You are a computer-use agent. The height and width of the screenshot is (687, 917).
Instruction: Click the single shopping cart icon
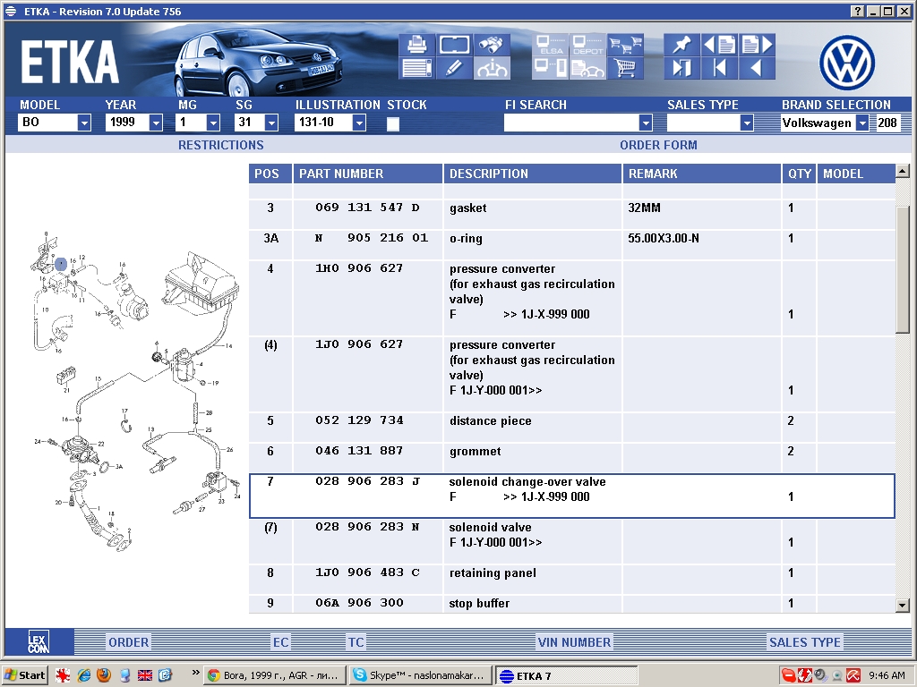coord(626,68)
